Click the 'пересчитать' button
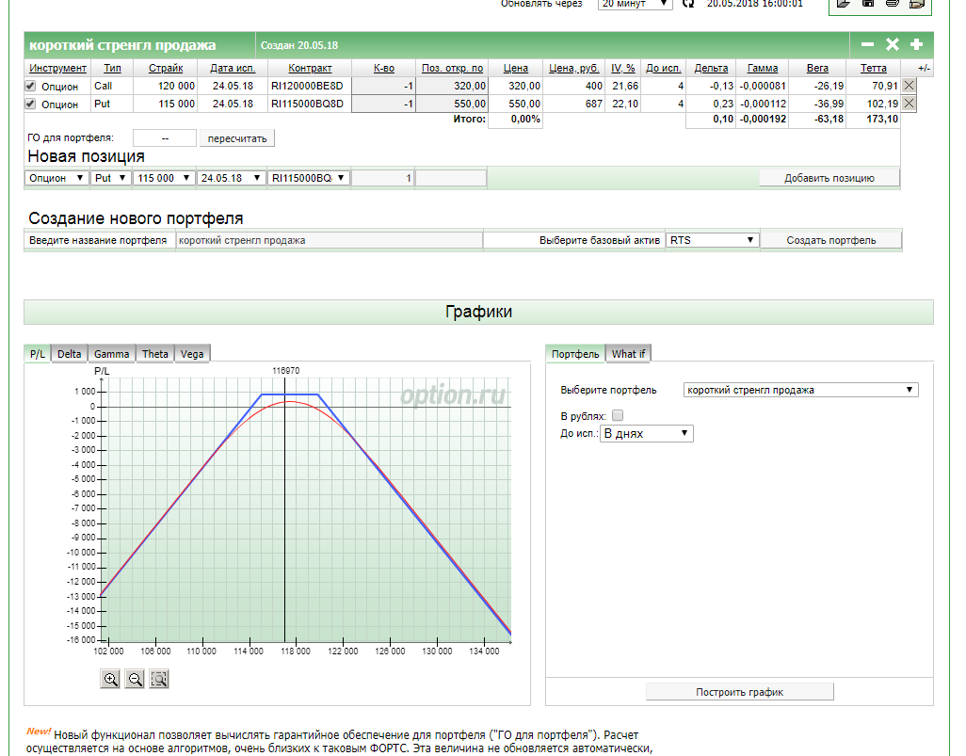This screenshot has width=966, height=756. [x=237, y=138]
